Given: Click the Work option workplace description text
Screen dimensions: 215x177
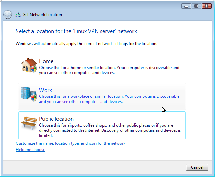Looking at the screenshot, I should click(109, 99).
